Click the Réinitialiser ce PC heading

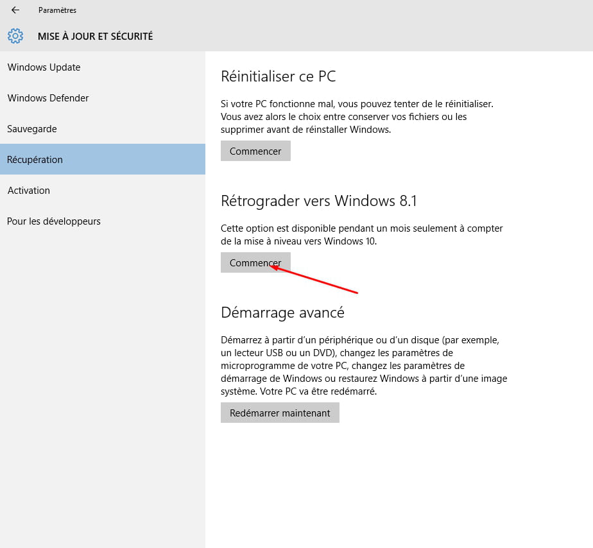pyautogui.click(x=279, y=76)
